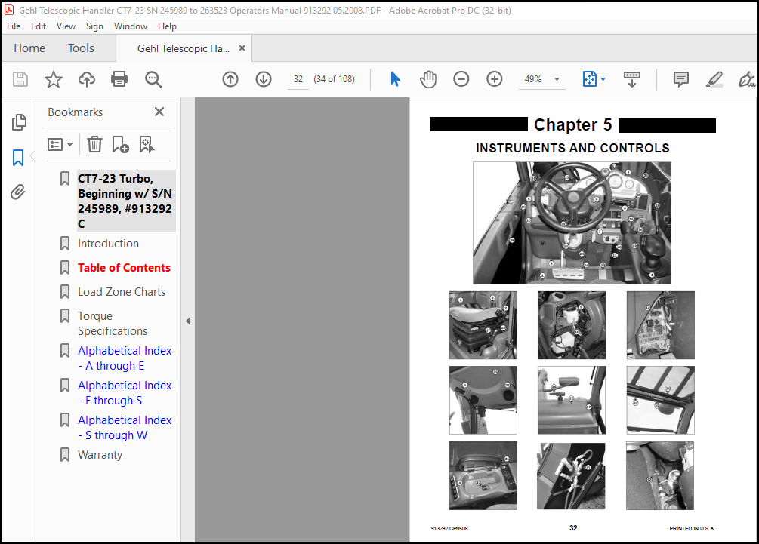This screenshot has width=759, height=544.
Task: Delete selected bookmark with trash icon
Action: pyautogui.click(x=94, y=144)
